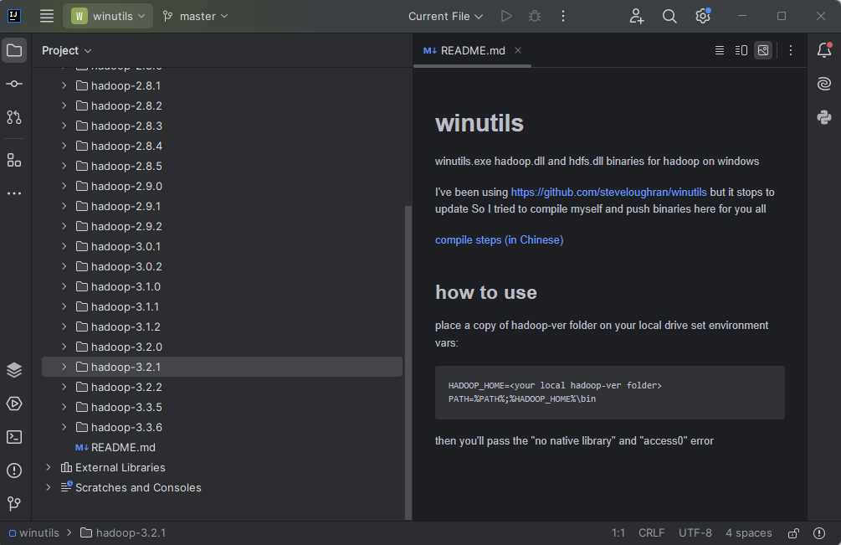Open the Structure tool window
The height and width of the screenshot is (545, 841).
pos(14,160)
